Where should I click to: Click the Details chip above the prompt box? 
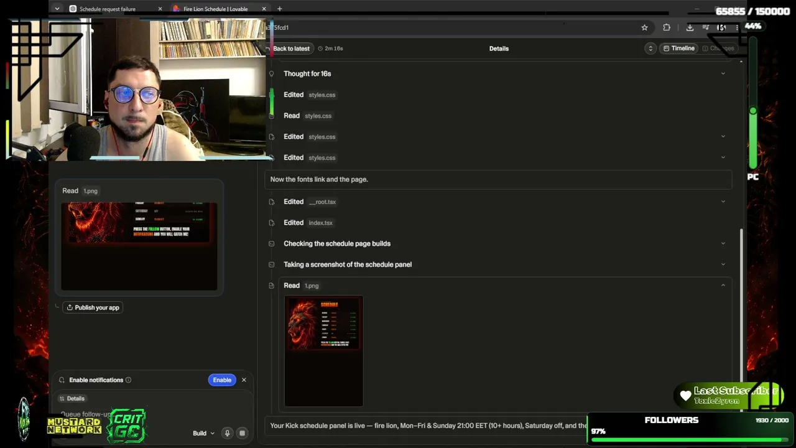[72, 399]
